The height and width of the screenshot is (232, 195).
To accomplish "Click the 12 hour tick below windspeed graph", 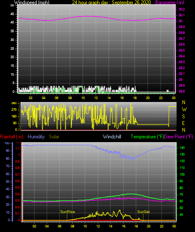I will coord(96,98).
